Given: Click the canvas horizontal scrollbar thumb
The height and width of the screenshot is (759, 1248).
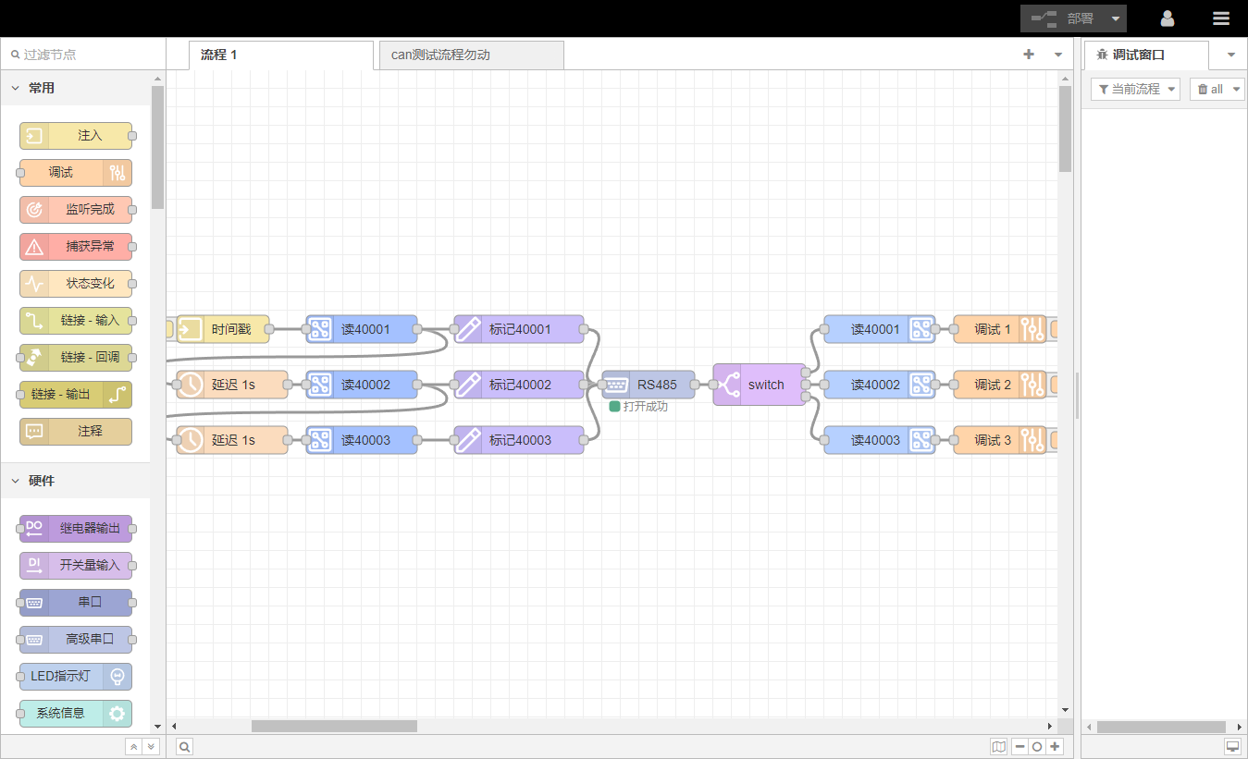Looking at the screenshot, I should click(333, 727).
